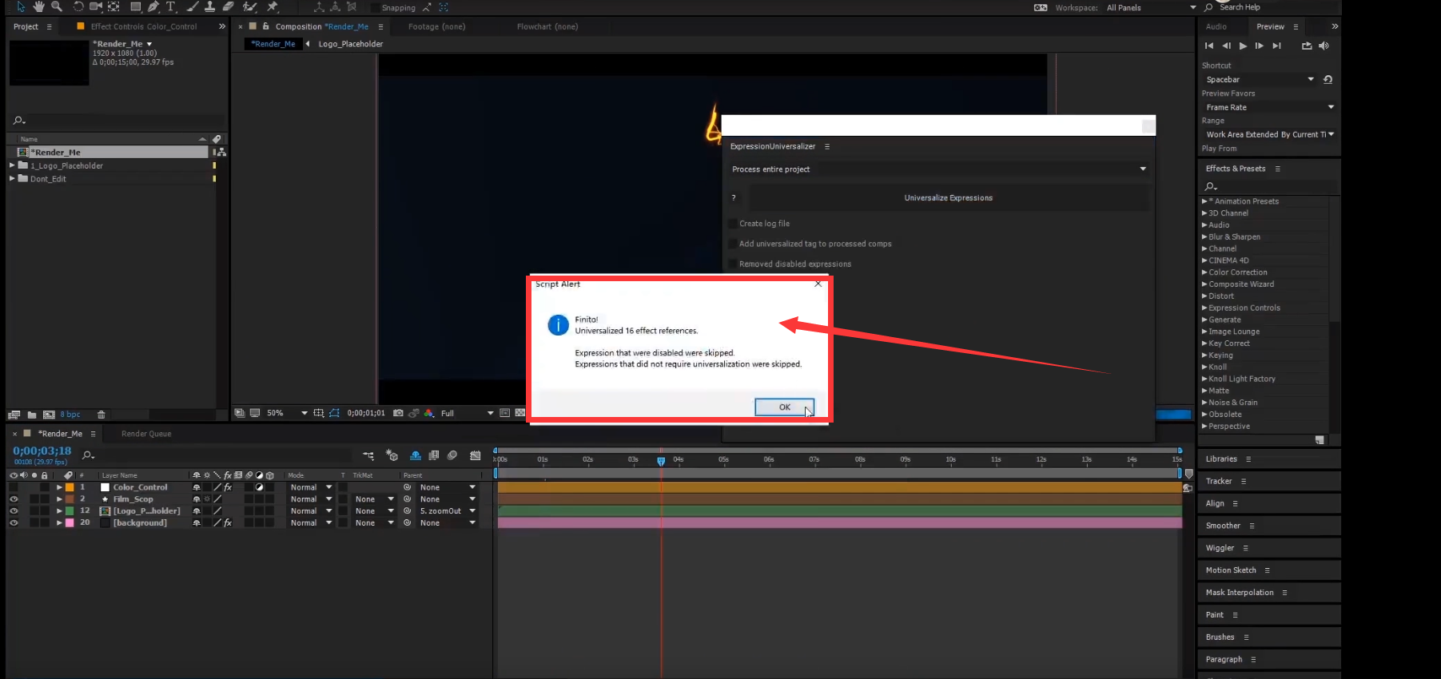Open the Libraries panel
Viewport: 1441px width, 679px height.
pyautogui.click(x=1221, y=459)
